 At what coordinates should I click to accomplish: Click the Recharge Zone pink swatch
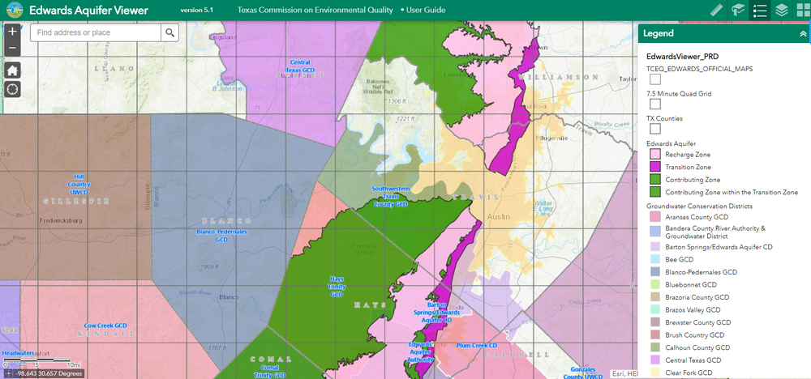[x=654, y=155]
